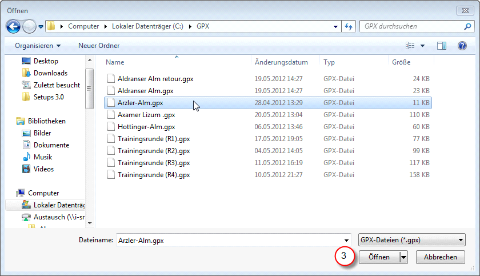Open the GPX-Dateien file type dropdown
This screenshot has height=276, width=480.
coord(411,240)
